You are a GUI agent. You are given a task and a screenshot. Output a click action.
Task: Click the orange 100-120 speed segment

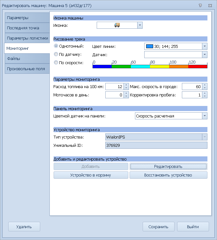point(179,66)
